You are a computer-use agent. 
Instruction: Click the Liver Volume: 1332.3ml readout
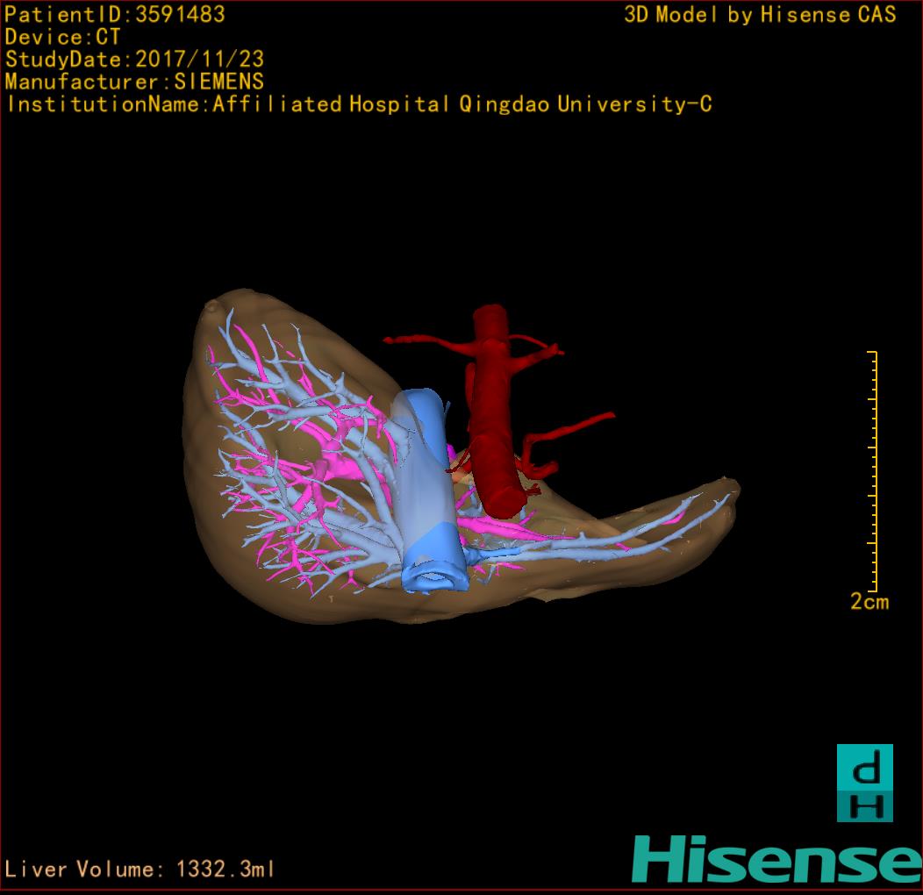coord(140,869)
